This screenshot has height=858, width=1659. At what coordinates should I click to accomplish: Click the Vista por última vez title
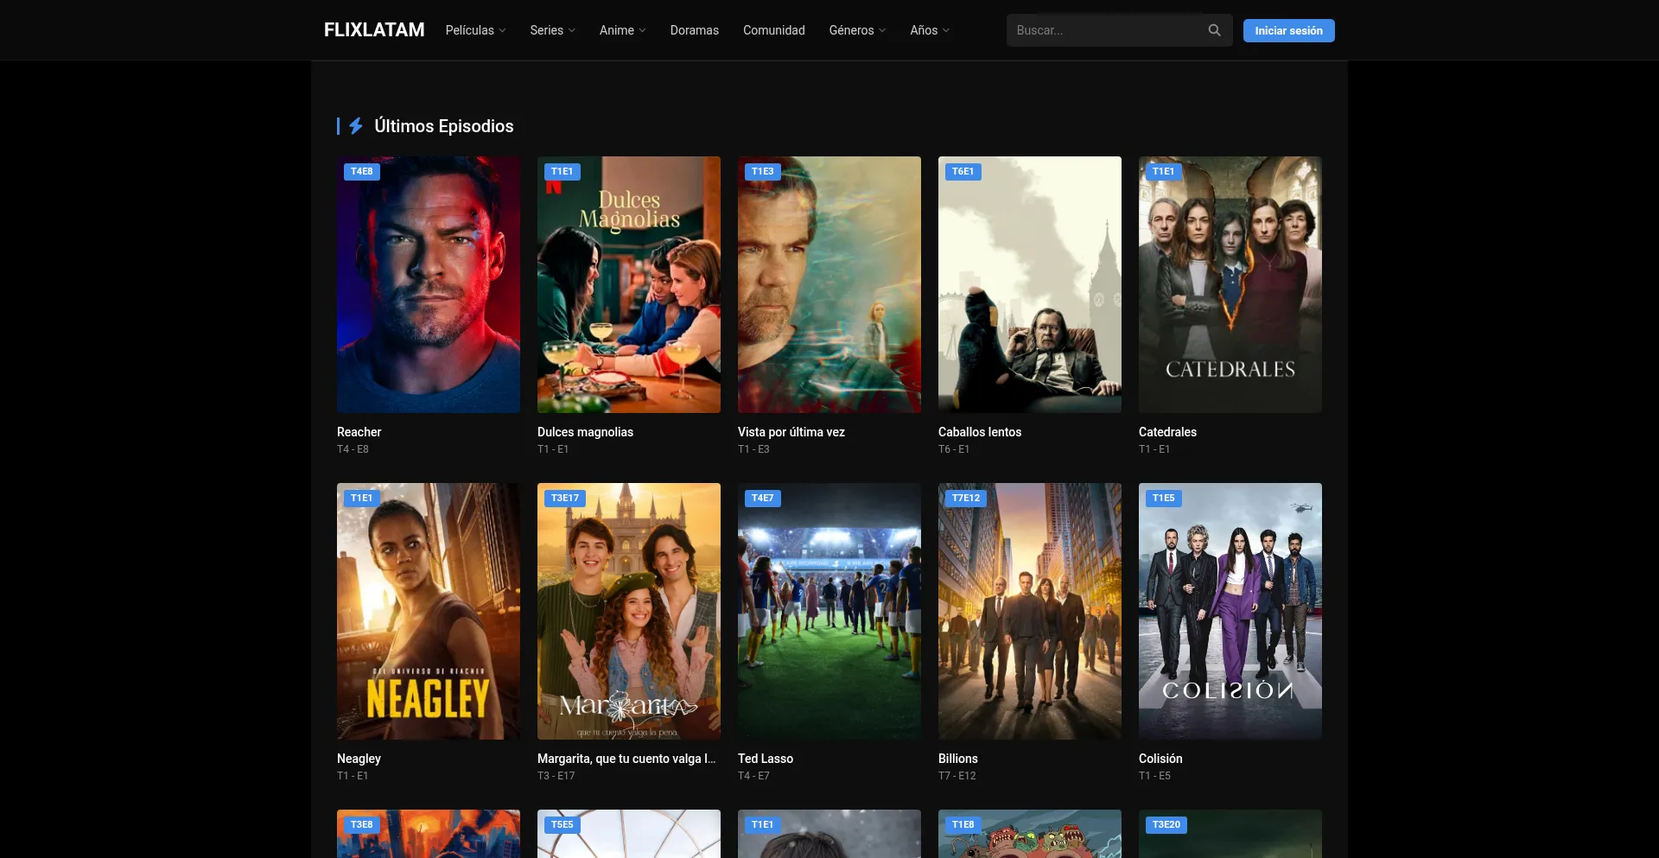[791, 432]
